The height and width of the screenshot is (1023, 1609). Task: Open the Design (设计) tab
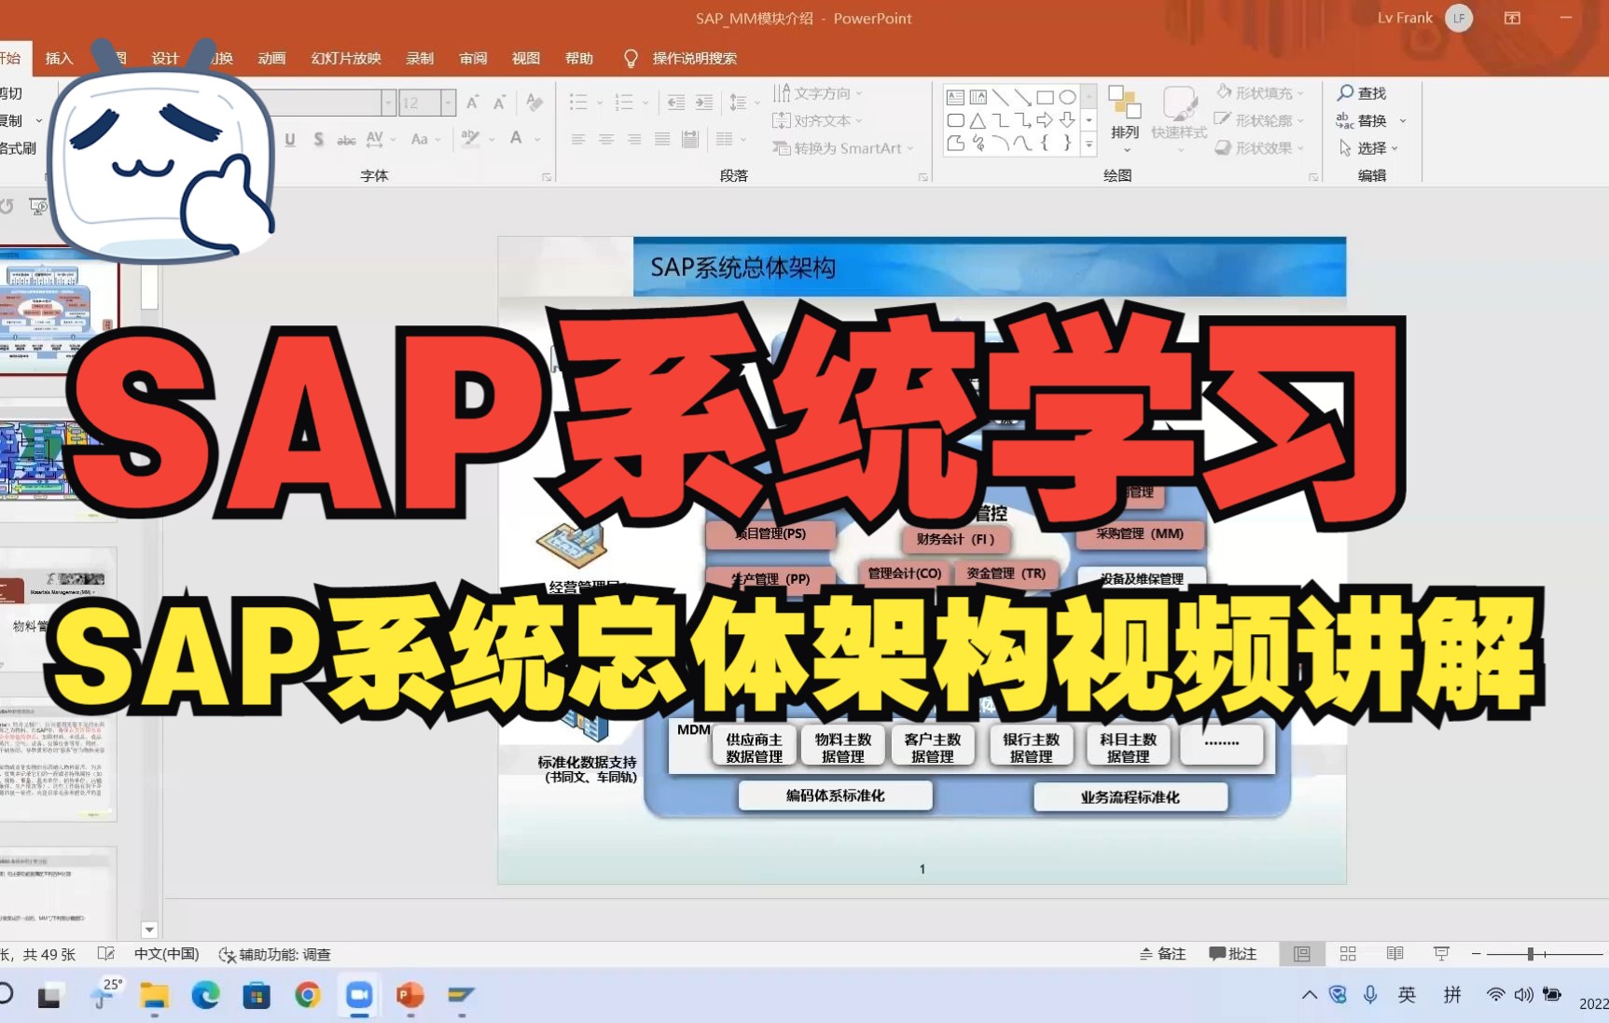point(165,59)
